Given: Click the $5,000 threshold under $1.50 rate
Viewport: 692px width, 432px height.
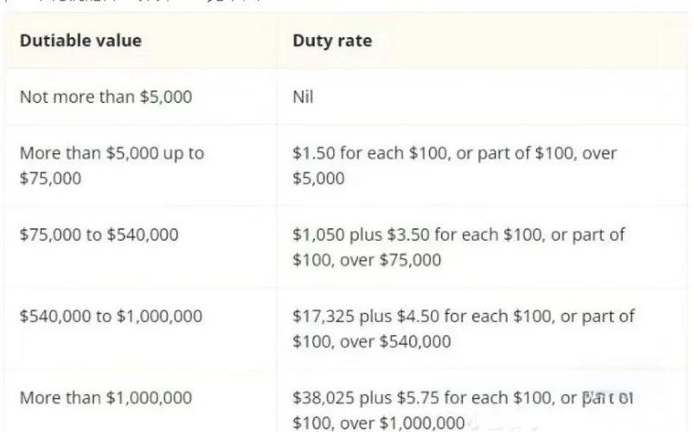Looking at the screenshot, I should point(318,179).
